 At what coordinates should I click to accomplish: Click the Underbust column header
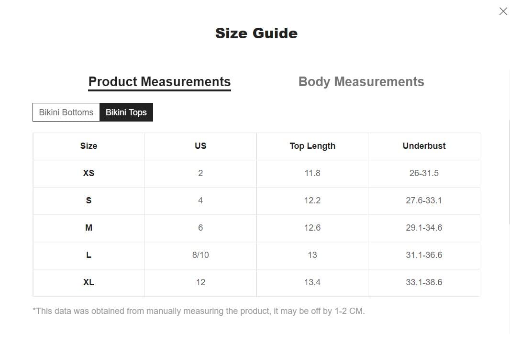pyautogui.click(x=424, y=146)
